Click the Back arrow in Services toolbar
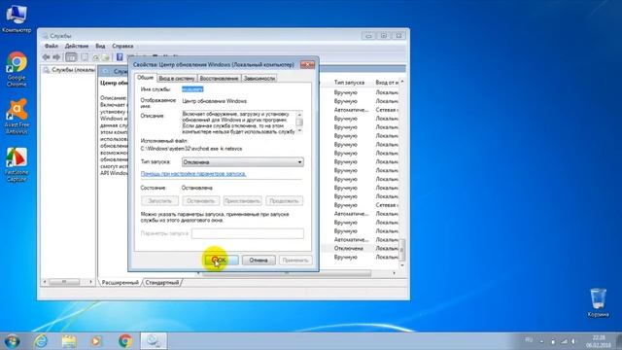The image size is (622, 350). tap(47, 57)
